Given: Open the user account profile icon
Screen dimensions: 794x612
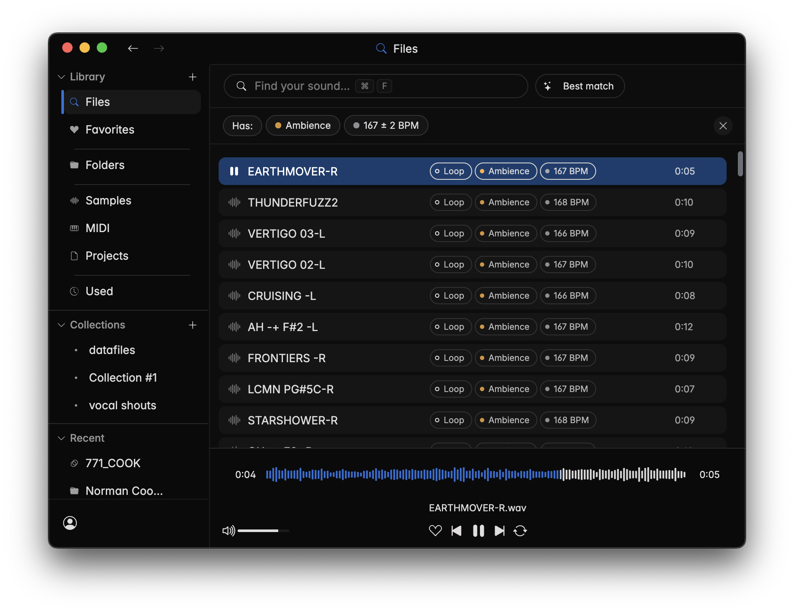Looking at the screenshot, I should [70, 523].
